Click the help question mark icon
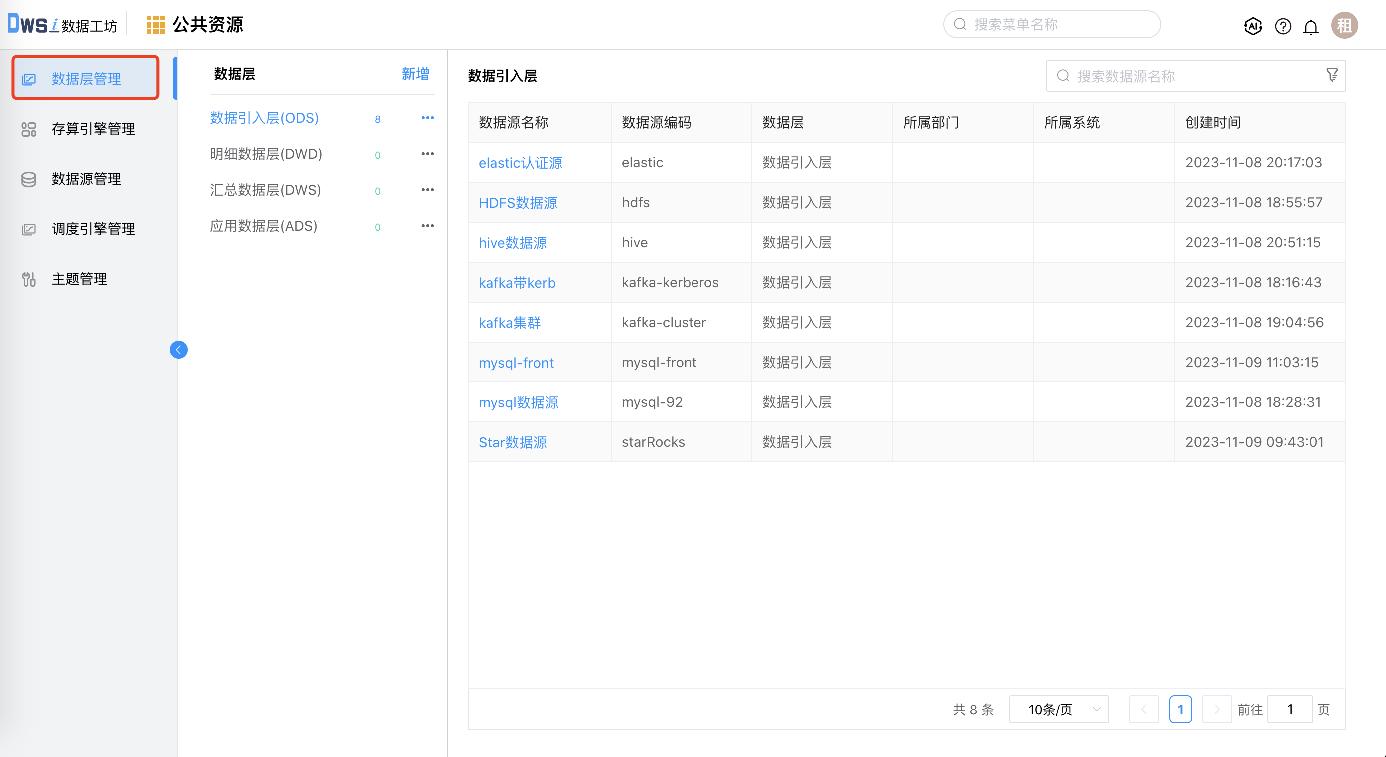This screenshot has height=757, width=1386. coord(1282,26)
